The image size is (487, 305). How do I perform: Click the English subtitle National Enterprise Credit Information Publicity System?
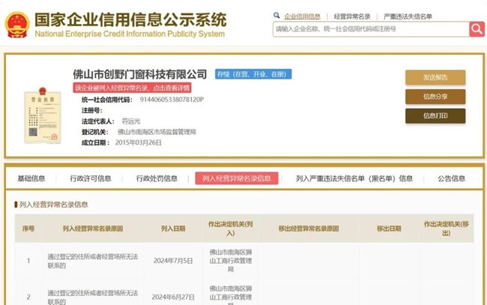tap(130, 34)
